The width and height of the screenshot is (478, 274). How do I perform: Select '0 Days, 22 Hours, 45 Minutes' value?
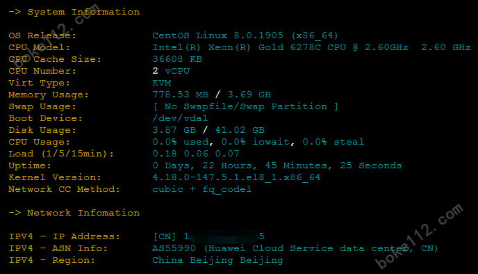point(277,166)
